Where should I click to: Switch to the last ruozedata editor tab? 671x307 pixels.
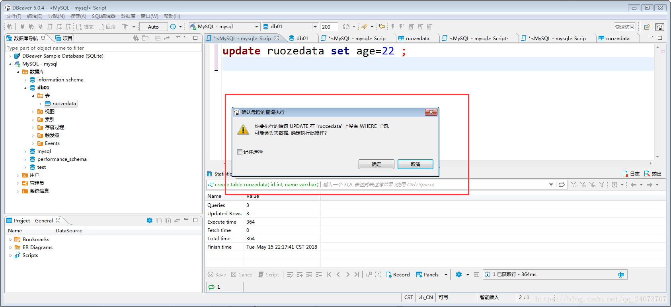(x=614, y=38)
